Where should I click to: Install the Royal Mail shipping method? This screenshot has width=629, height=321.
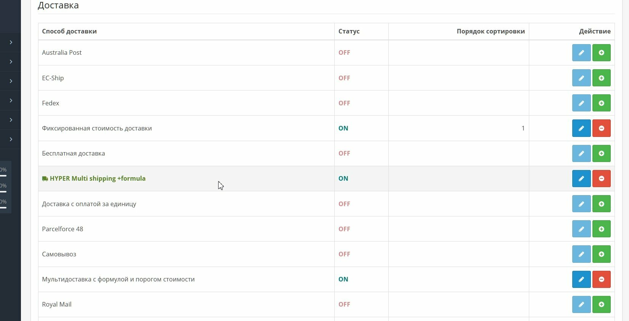click(601, 304)
